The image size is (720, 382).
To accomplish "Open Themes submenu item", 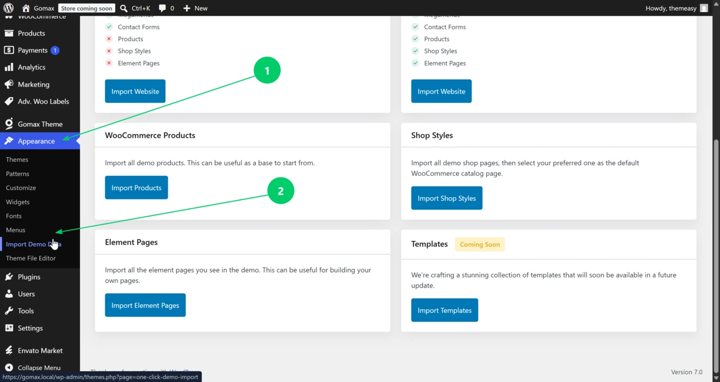I will tap(17, 160).
